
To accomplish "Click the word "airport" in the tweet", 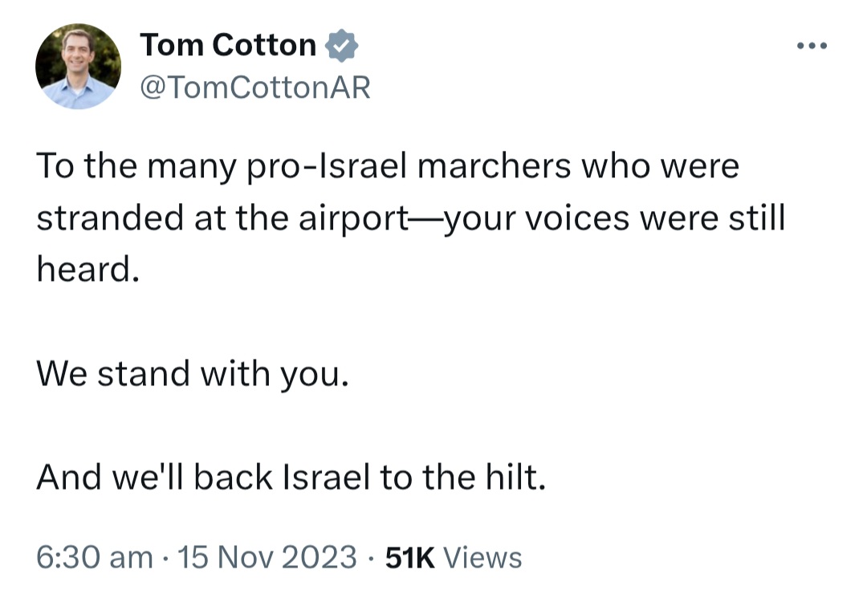I will 353,219.
